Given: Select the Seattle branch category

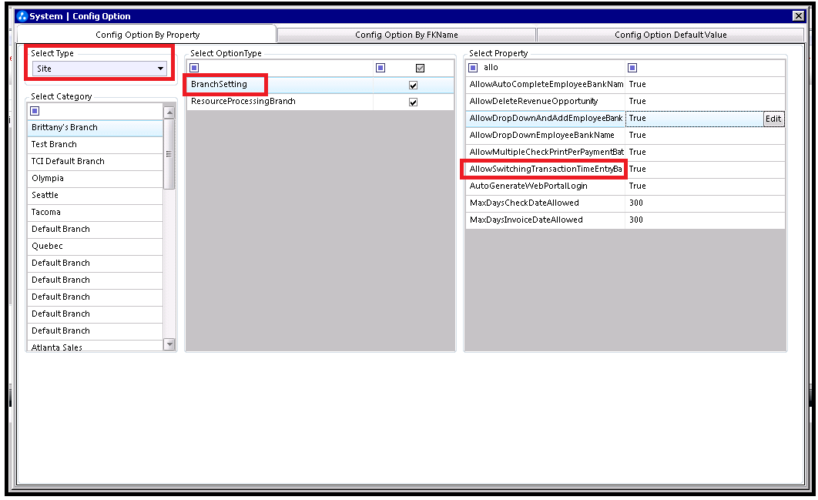Looking at the screenshot, I should (95, 195).
